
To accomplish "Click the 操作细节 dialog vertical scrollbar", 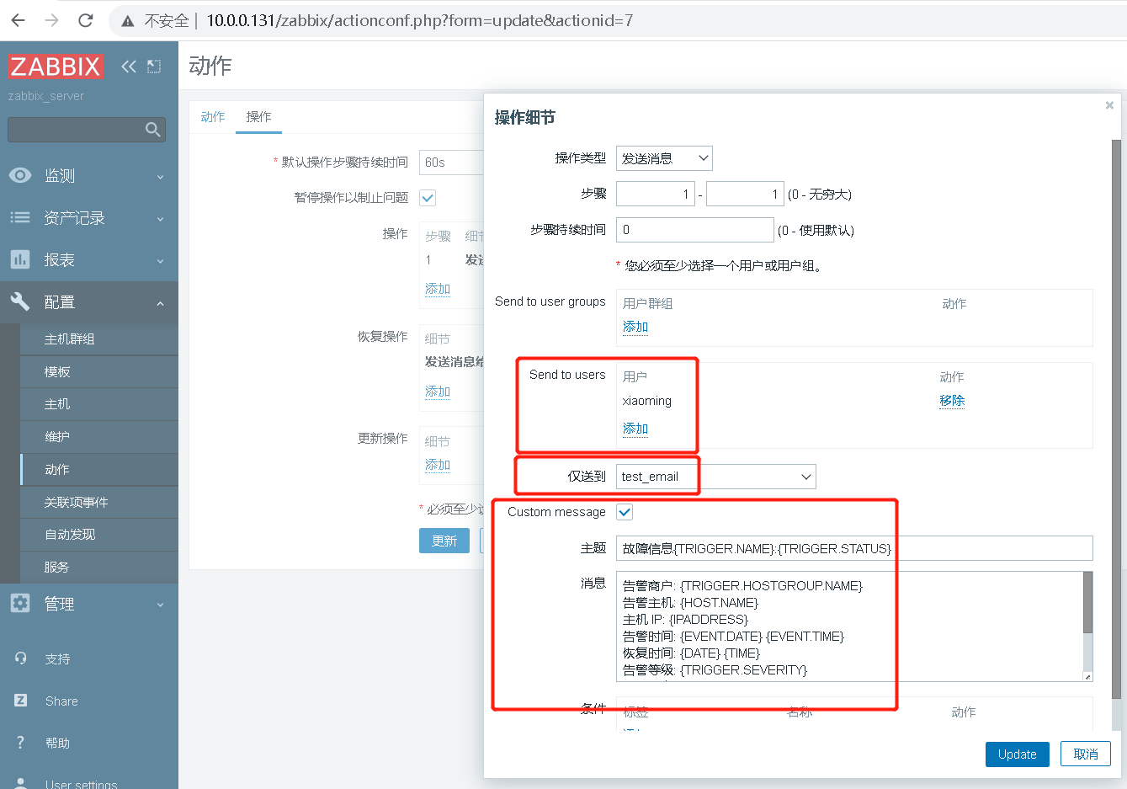I will tap(1117, 418).
